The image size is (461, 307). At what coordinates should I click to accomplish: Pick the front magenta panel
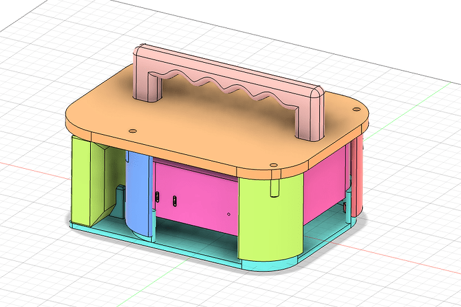click(197, 197)
